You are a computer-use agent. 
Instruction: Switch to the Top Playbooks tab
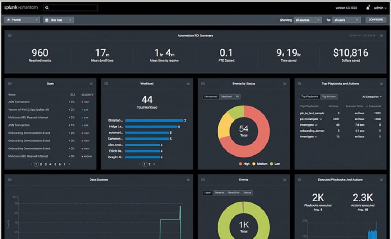coord(309,97)
